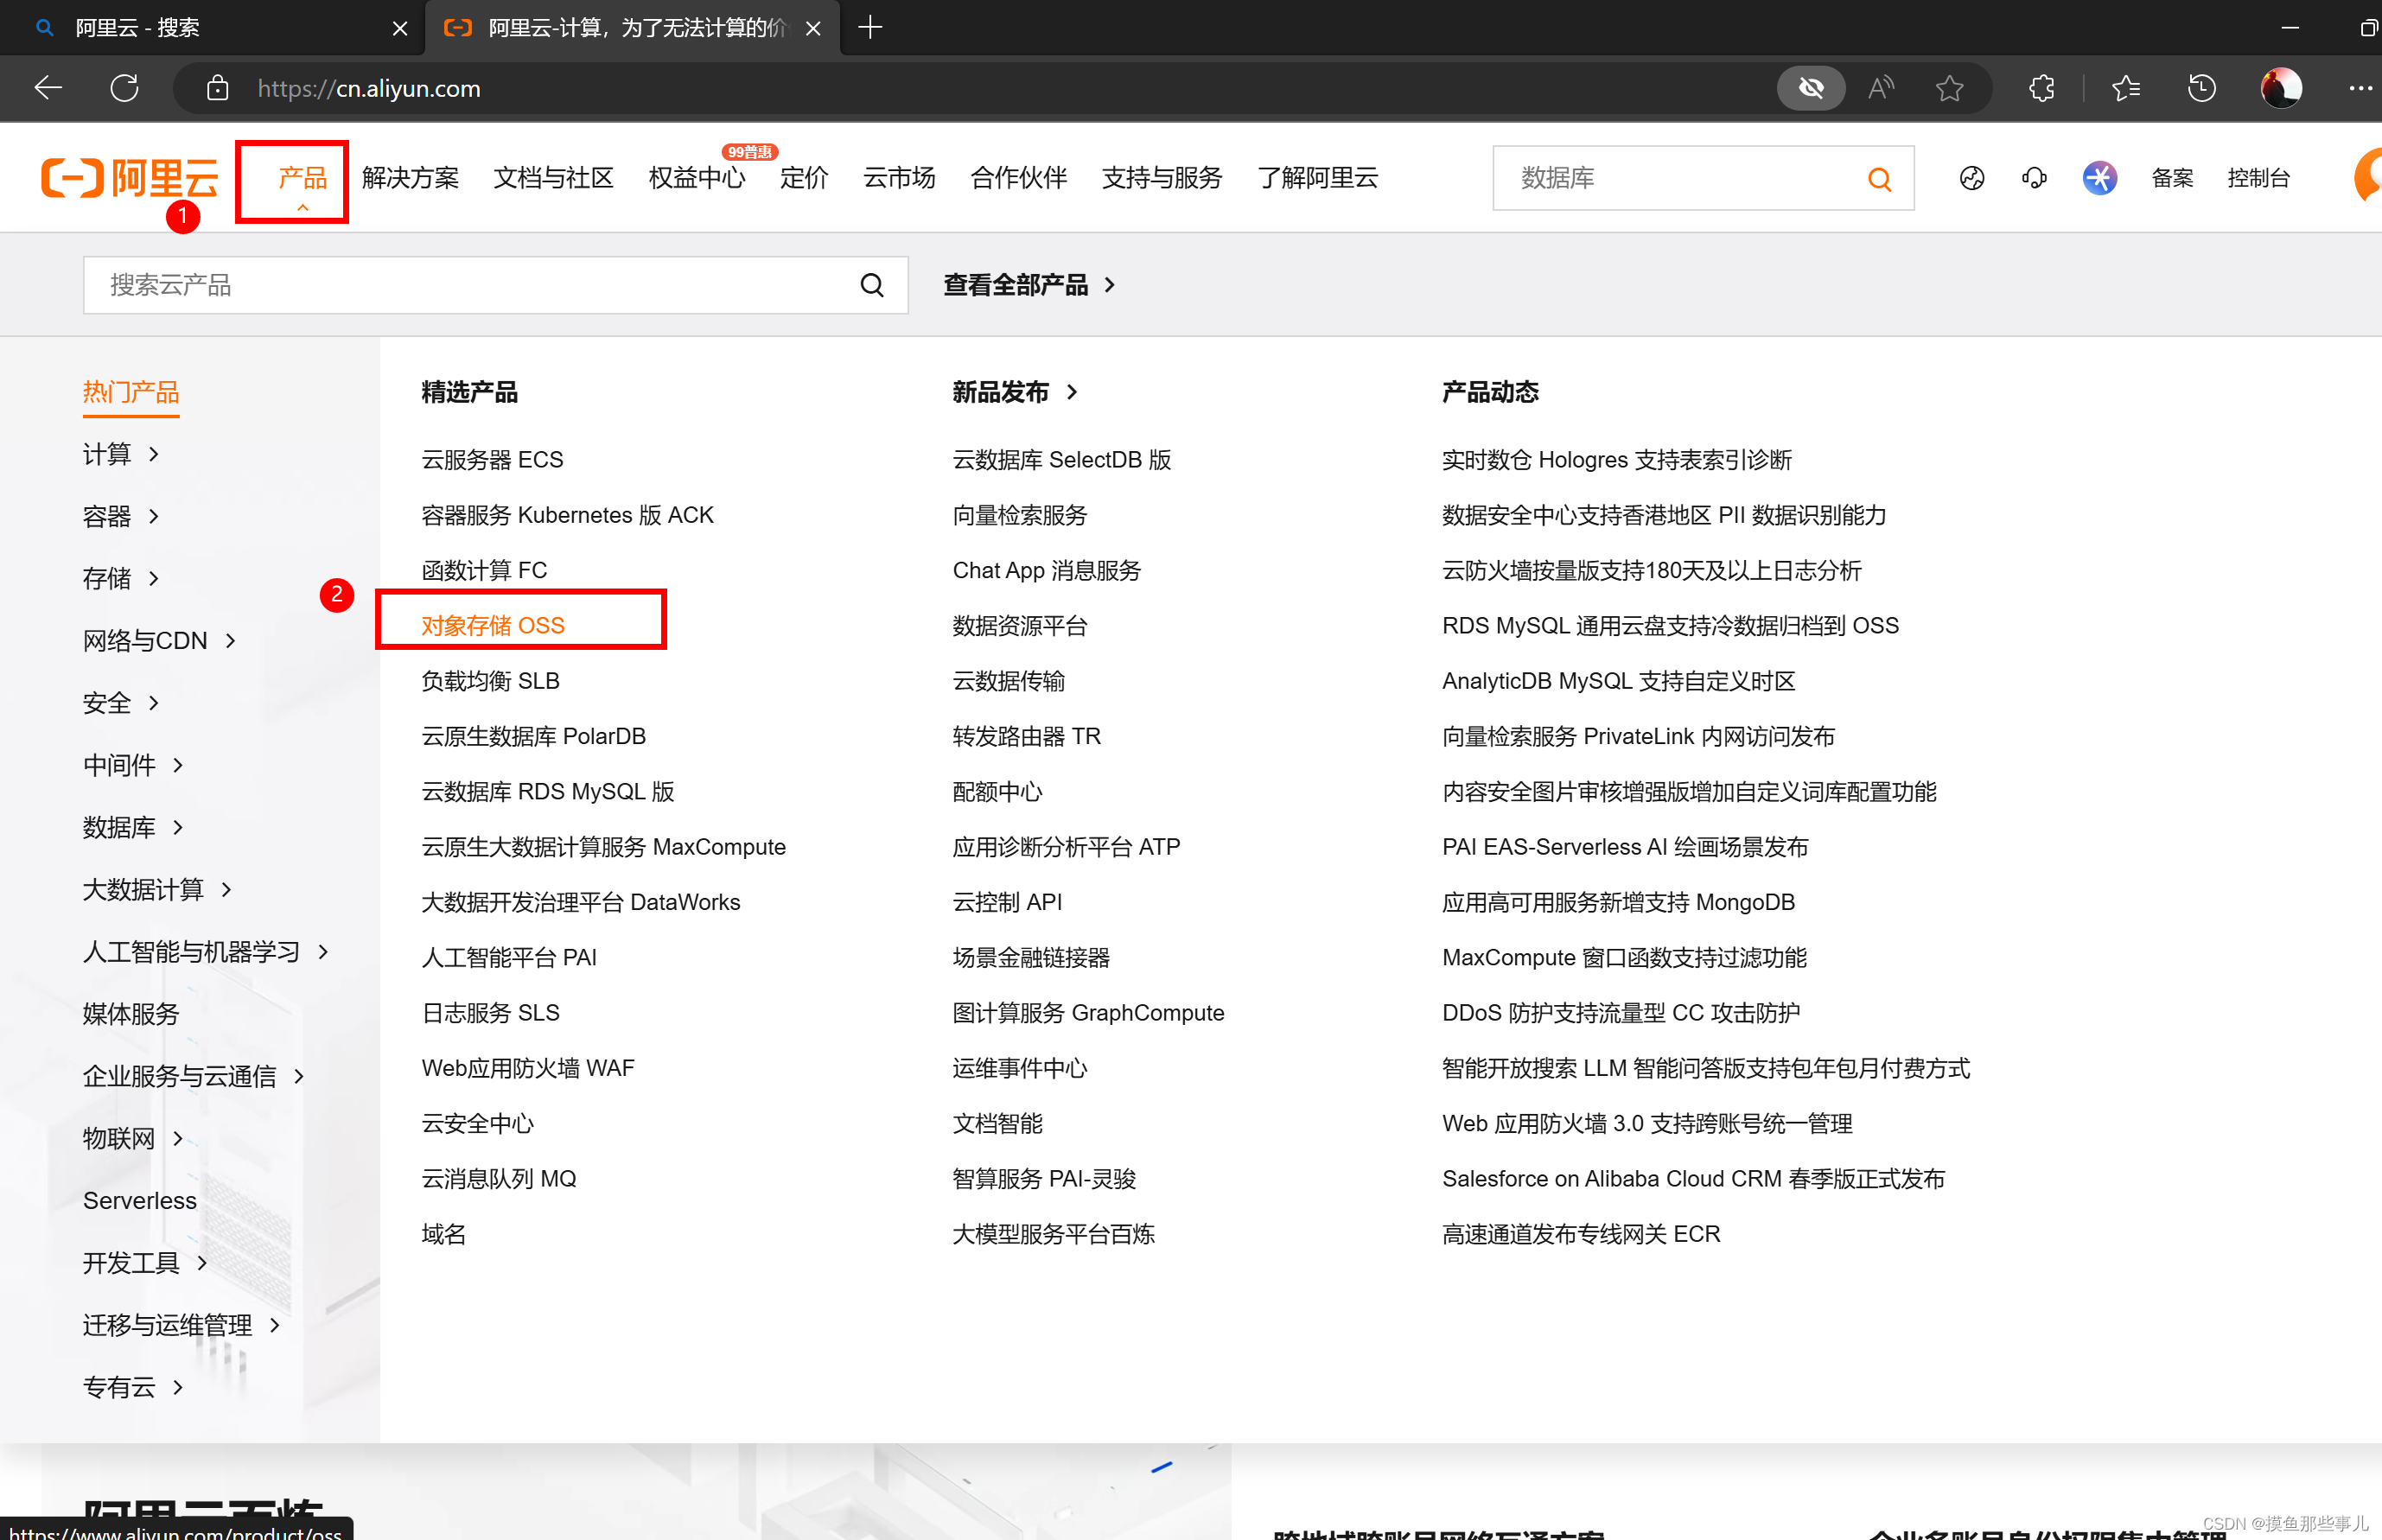Viewport: 2382px width, 1540px height.
Task: Open the 支持与服务 menu
Action: (x=1162, y=178)
